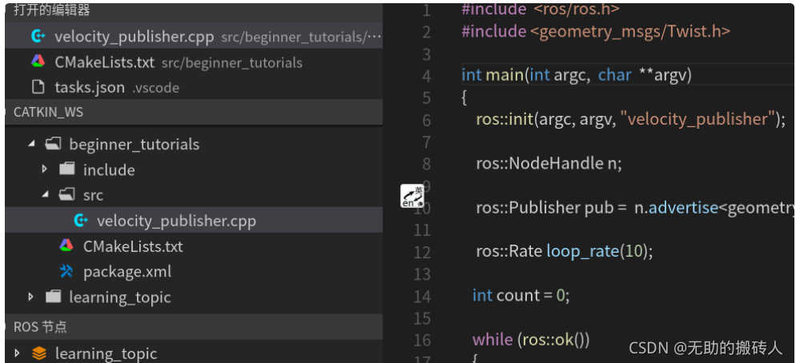The height and width of the screenshot is (363, 796).
Task: Click folder icon of include
Action: click(x=66, y=170)
